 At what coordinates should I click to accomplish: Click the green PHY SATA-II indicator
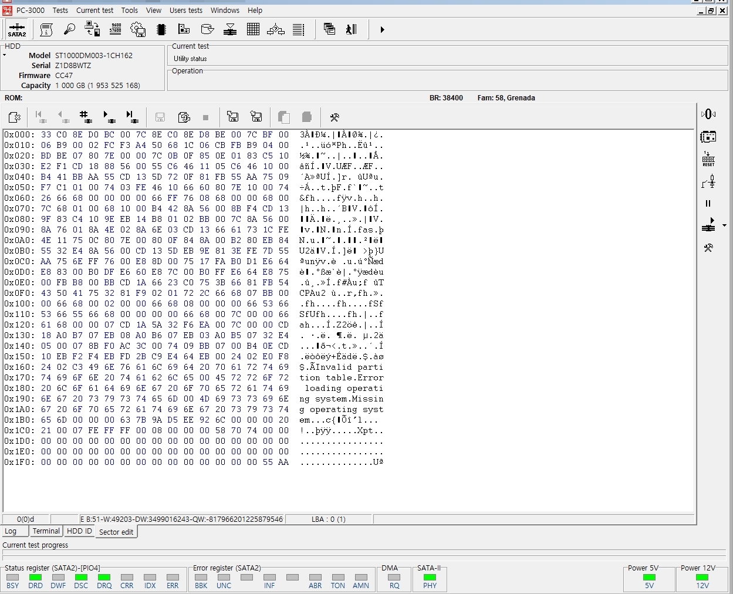point(430,578)
